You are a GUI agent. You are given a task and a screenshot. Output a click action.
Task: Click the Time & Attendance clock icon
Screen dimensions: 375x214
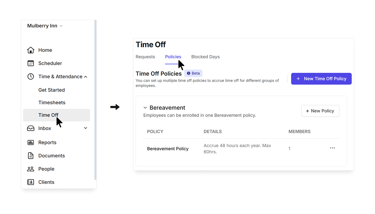(x=31, y=77)
